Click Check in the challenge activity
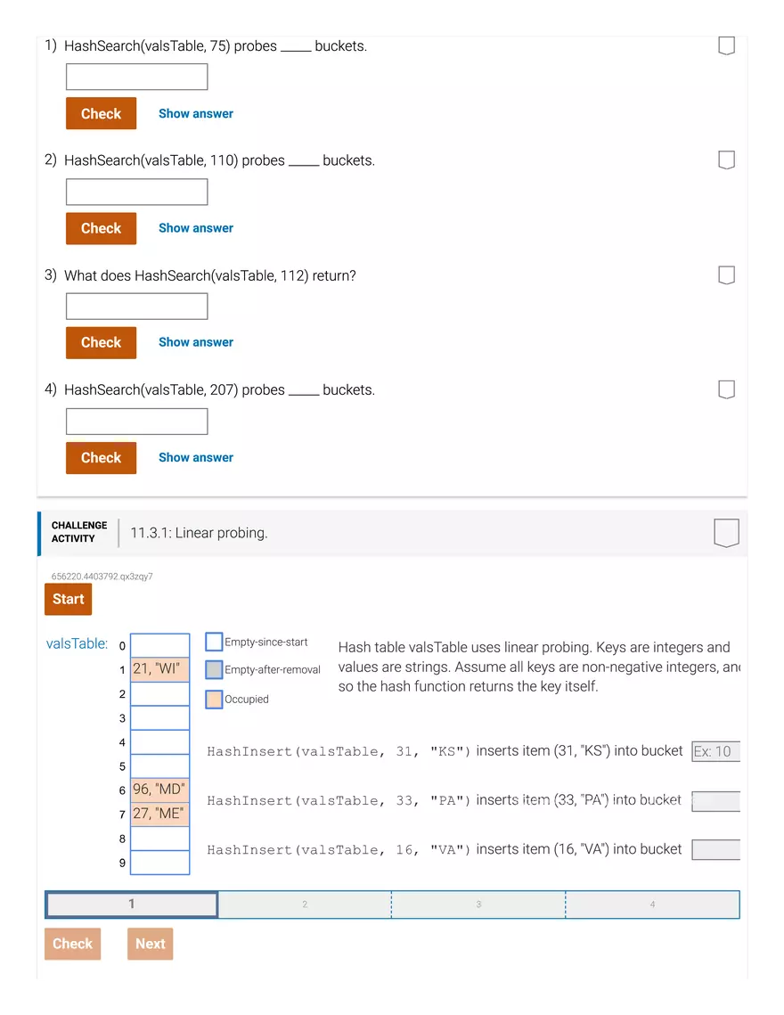This screenshot has width=784, height=1015. click(72, 943)
